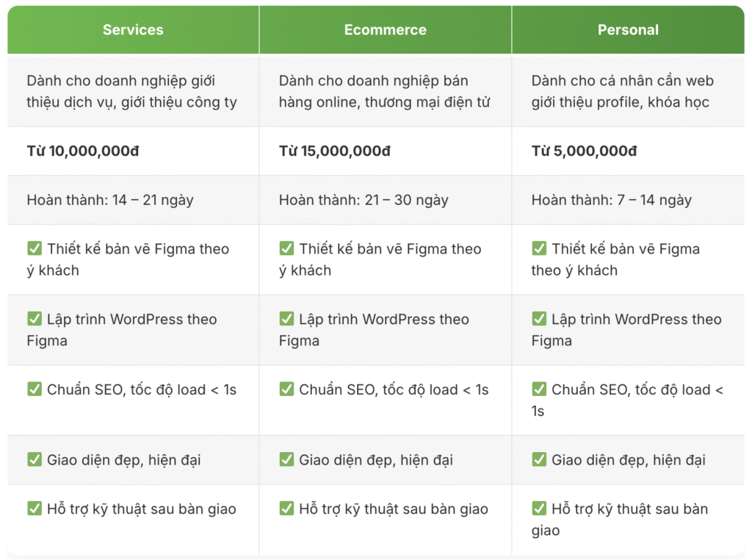Click the Ecommerce Figma design checkmark icon
This screenshot has width=752, height=560.
coord(286,248)
